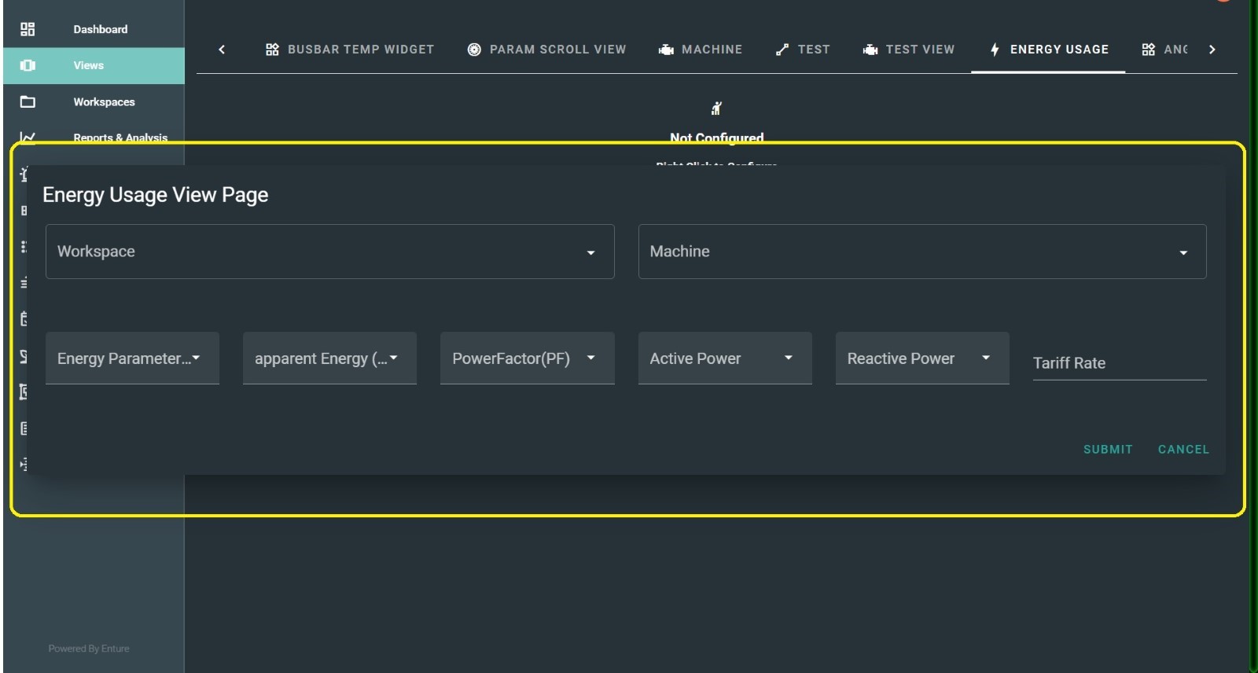This screenshot has width=1258, height=673.
Task: Click the Views carousel icon
Action: pyautogui.click(x=28, y=65)
